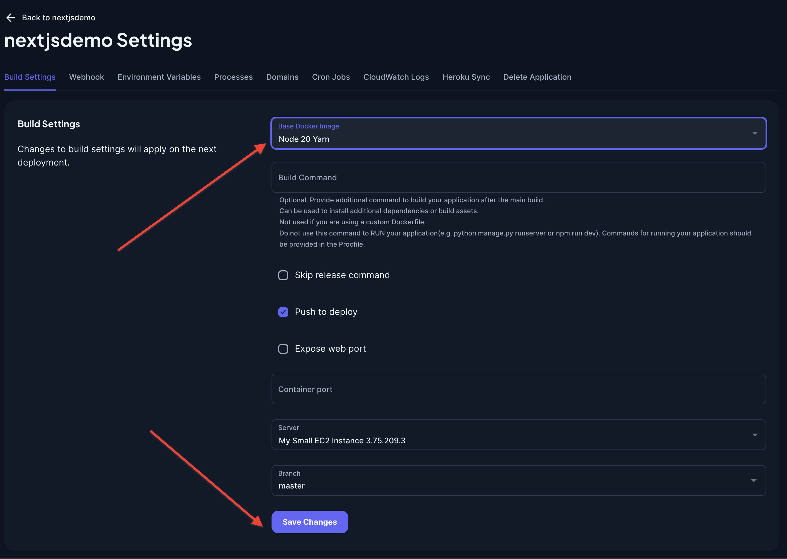
Task: Click the 'nextjsdemo Settings' page heading
Action: coord(98,41)
